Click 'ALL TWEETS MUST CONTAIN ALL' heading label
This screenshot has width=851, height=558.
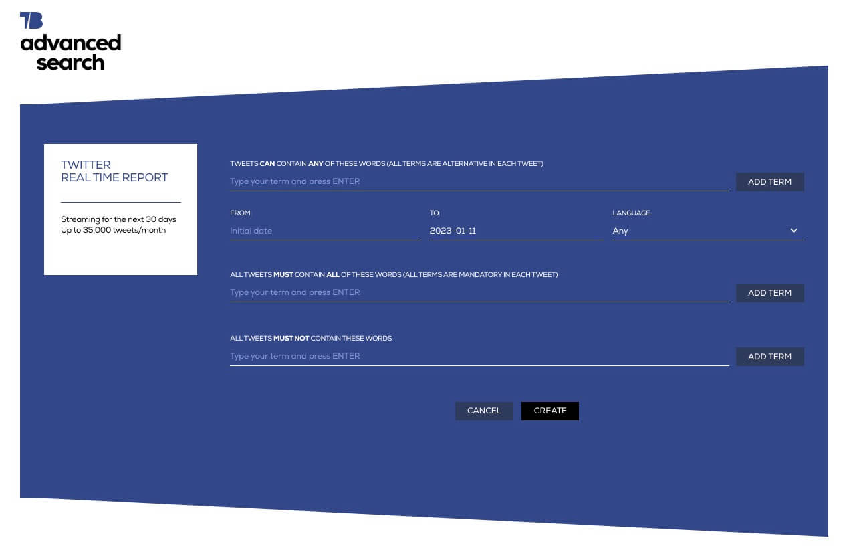tap(394, 275)
